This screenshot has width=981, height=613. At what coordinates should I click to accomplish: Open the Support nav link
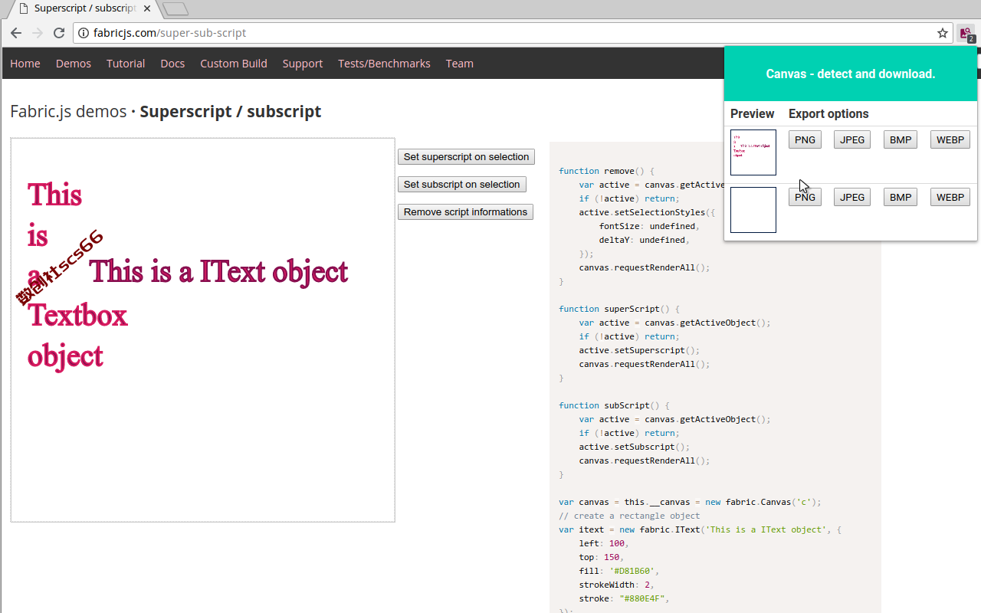[x=303, y=64]
